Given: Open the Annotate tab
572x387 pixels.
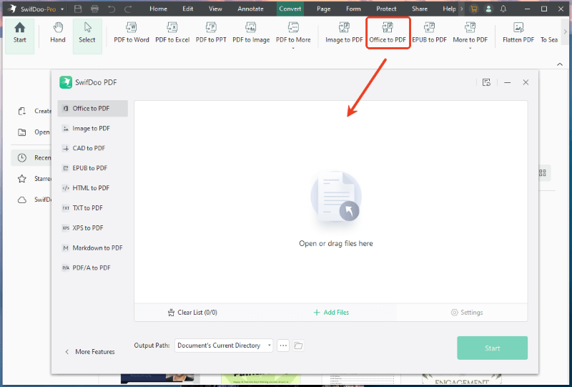Looking at the screenshot, I should coord(251,9).
